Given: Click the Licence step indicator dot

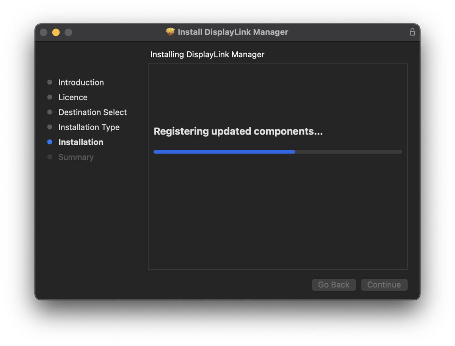Looking at the screenshot, I should pos(49,97).
